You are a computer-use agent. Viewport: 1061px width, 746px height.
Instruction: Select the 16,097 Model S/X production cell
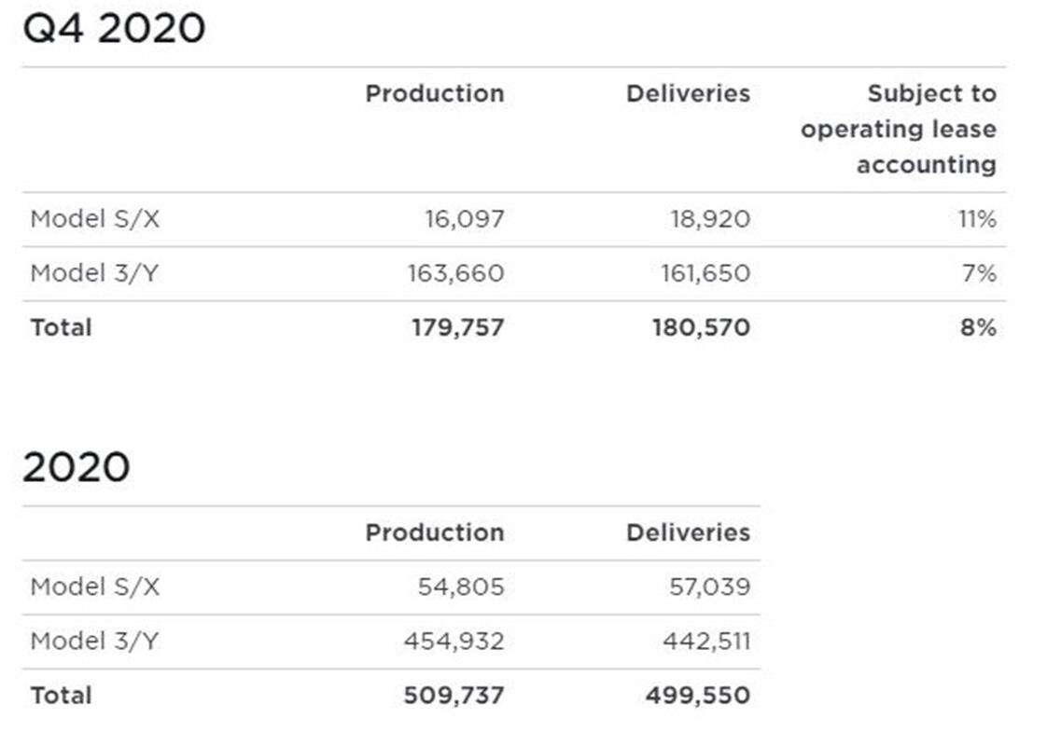tap(464, 219)
